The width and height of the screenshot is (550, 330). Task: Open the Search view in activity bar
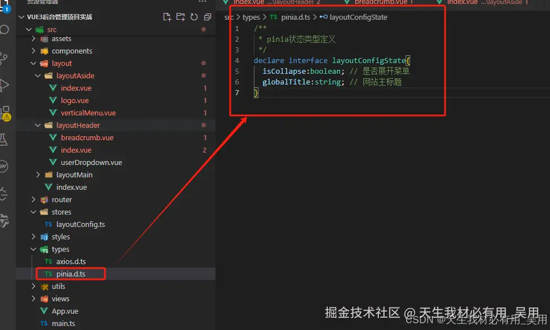(4, 30)
